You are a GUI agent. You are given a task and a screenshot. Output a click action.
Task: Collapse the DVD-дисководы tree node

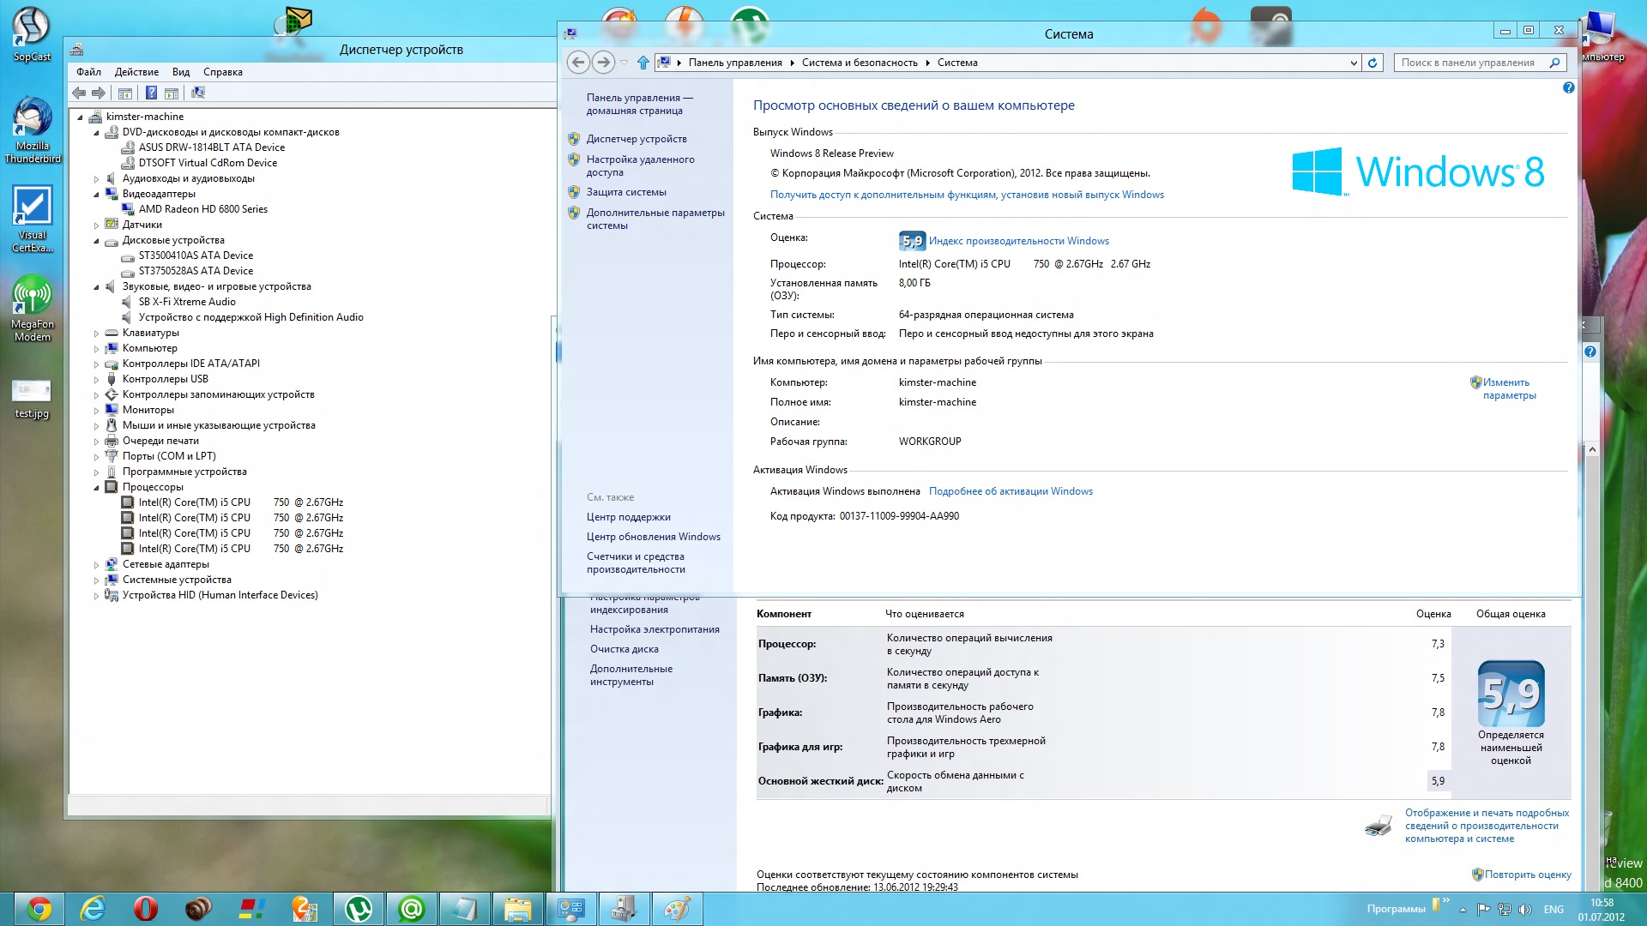coord(96,133)
